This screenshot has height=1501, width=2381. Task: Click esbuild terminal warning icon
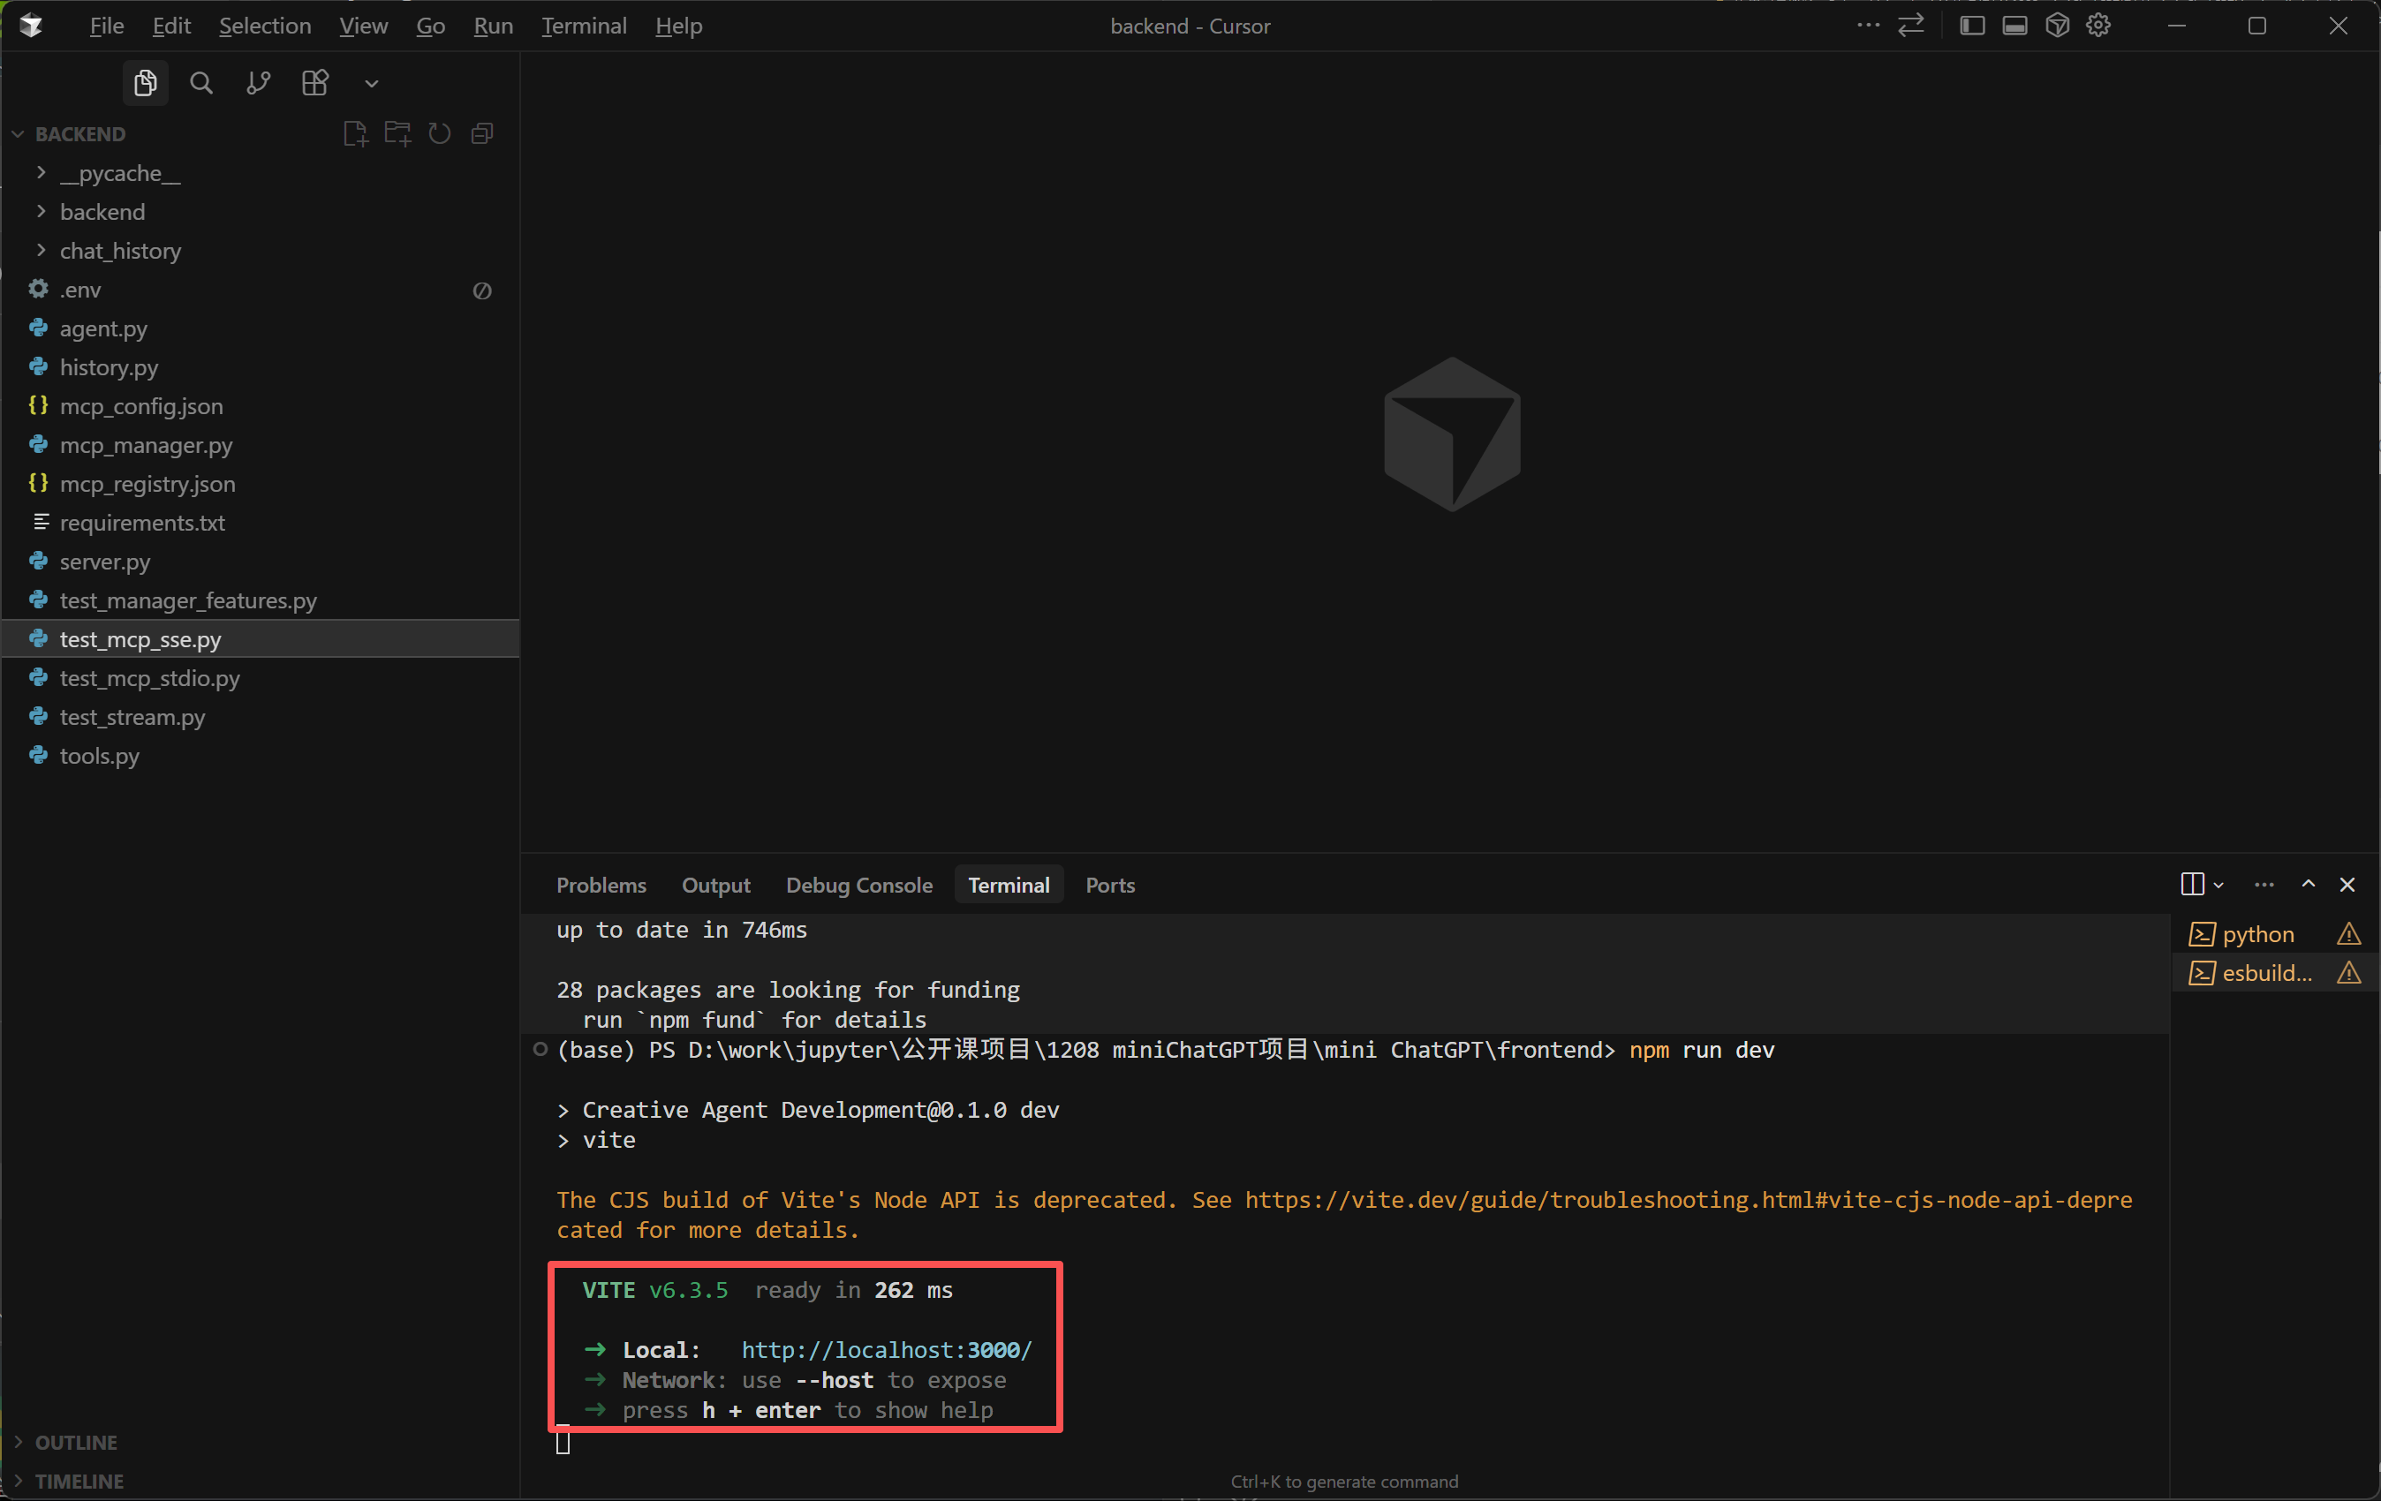(2348, 973)
